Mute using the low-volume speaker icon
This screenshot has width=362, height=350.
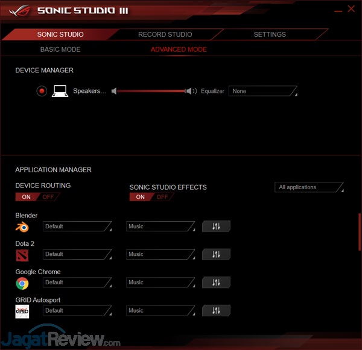tap(114, 92)
